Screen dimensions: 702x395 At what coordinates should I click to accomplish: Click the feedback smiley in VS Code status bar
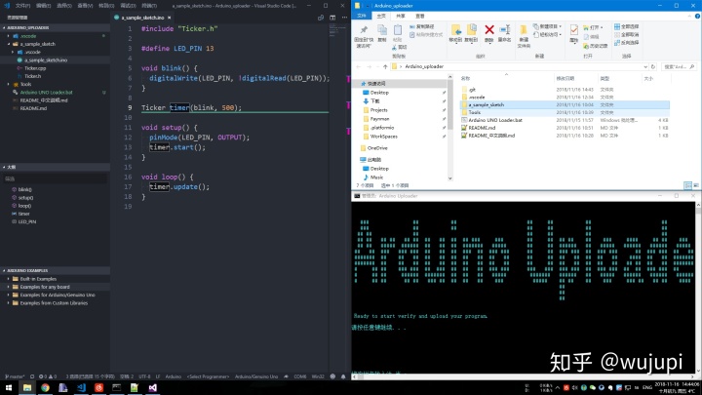point(332,376)
